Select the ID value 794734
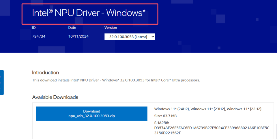 point(39,36)
